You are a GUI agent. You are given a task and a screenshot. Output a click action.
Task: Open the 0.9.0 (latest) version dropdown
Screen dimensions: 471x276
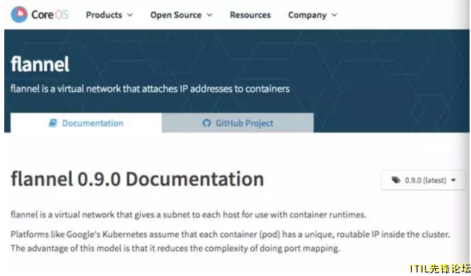point(424,180)
